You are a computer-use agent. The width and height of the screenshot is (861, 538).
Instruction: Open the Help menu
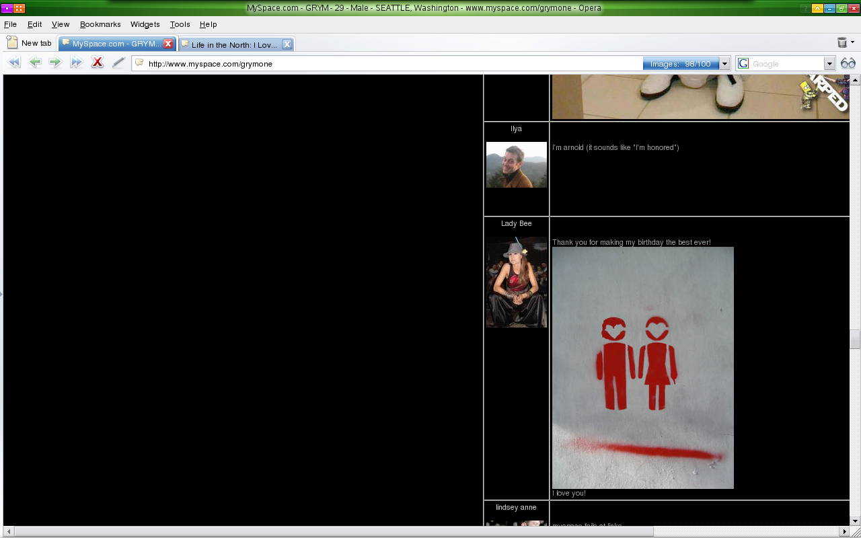coord(209,24)
